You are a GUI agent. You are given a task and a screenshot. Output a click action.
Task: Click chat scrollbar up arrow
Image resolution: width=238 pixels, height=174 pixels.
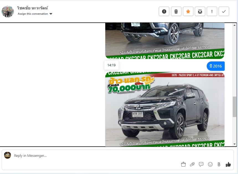pos(234,25)
